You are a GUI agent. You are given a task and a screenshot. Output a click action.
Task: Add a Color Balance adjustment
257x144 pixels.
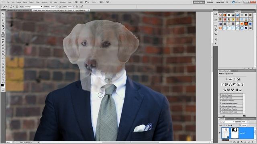(x=230, y=84)
